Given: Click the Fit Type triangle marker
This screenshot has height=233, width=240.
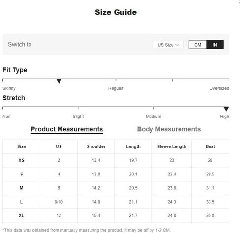Looking at the screenshot, I should click(59, 81).
